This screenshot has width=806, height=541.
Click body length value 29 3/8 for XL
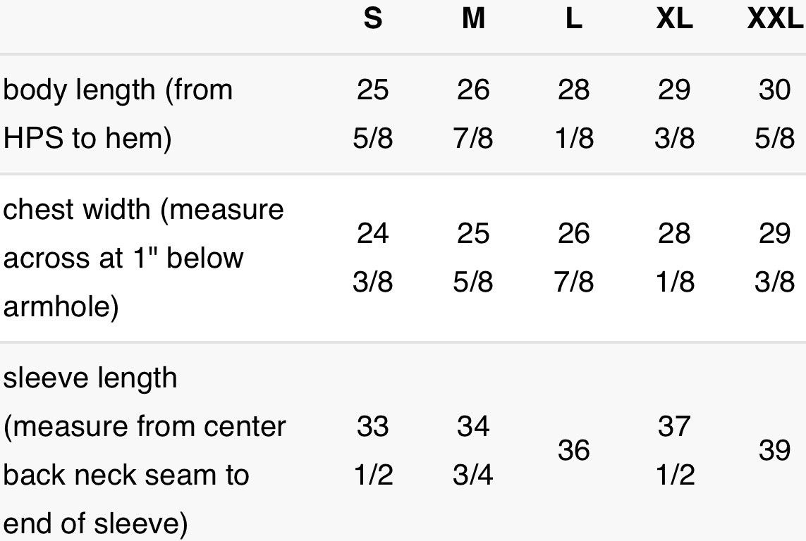pyautogui.click(x=674, y=114)
